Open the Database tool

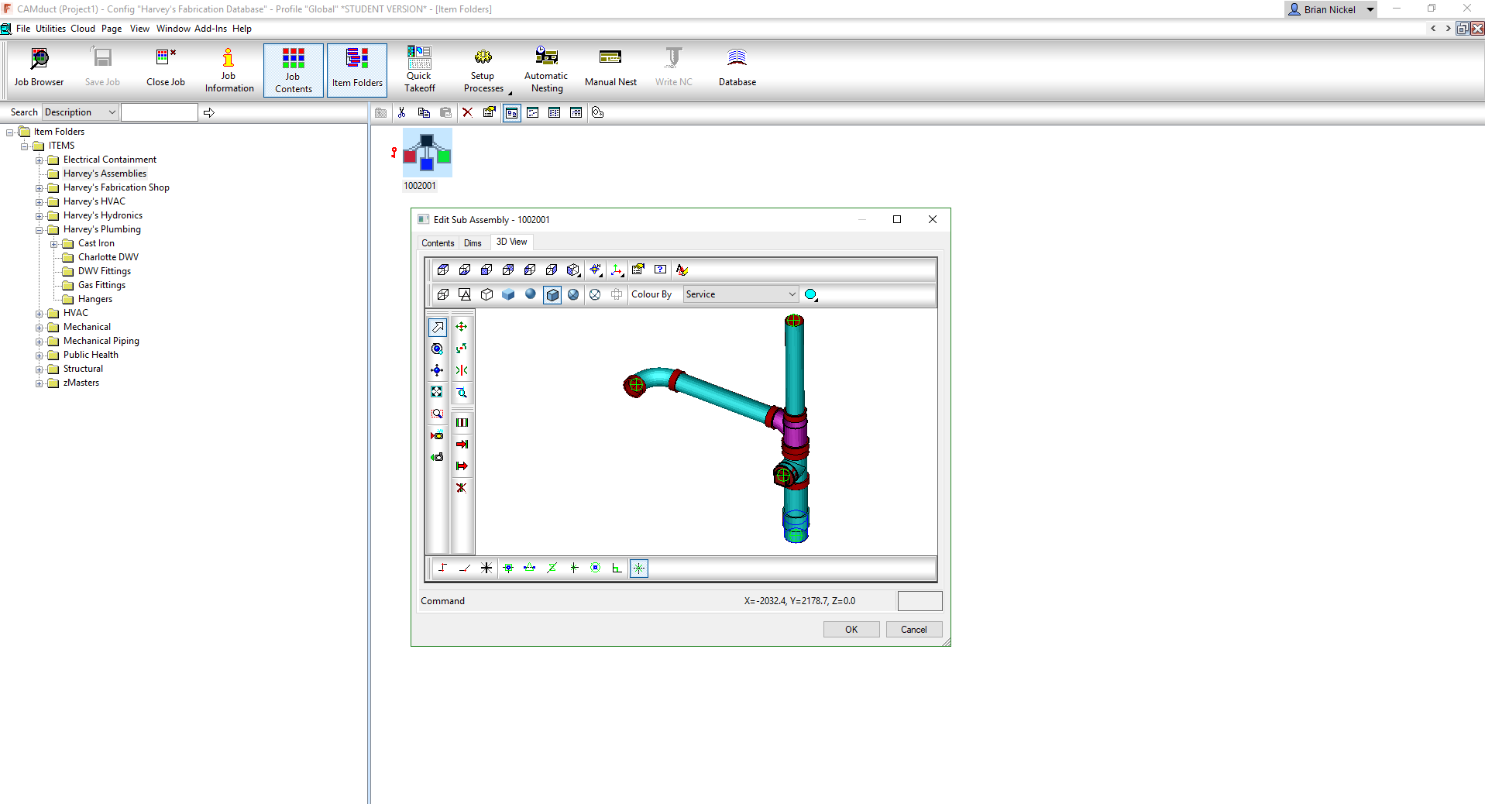[x=736, y=69]
